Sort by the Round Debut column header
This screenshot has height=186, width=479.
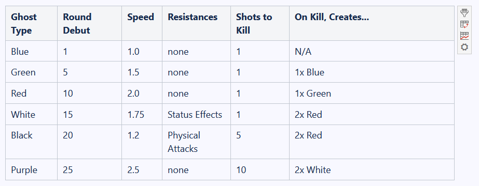tap(89, 23)
